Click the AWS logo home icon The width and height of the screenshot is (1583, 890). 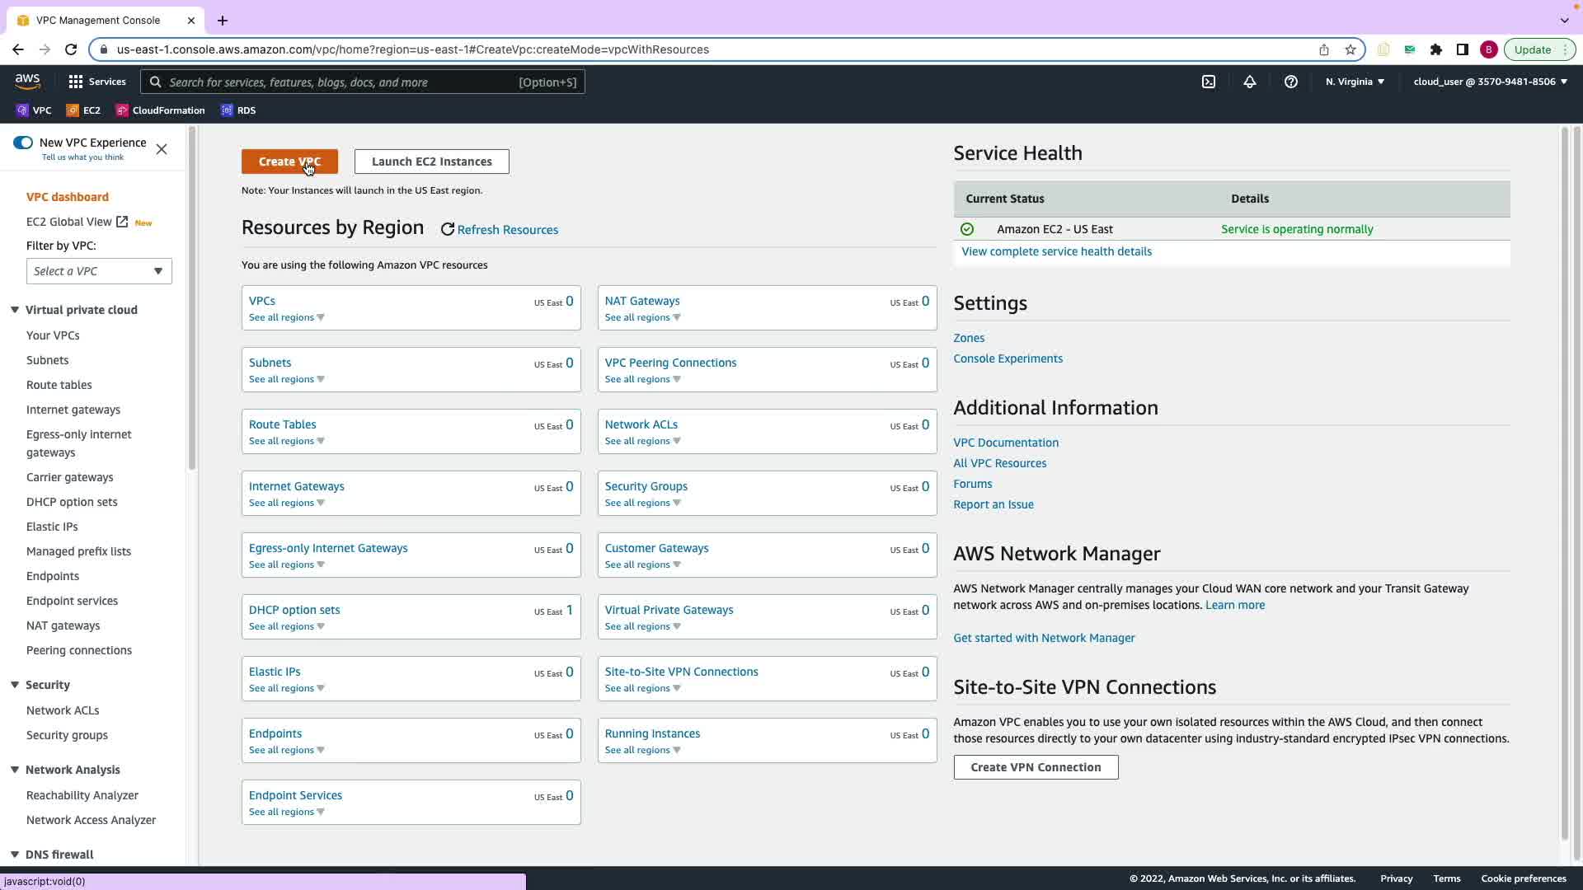coord(27,81)
